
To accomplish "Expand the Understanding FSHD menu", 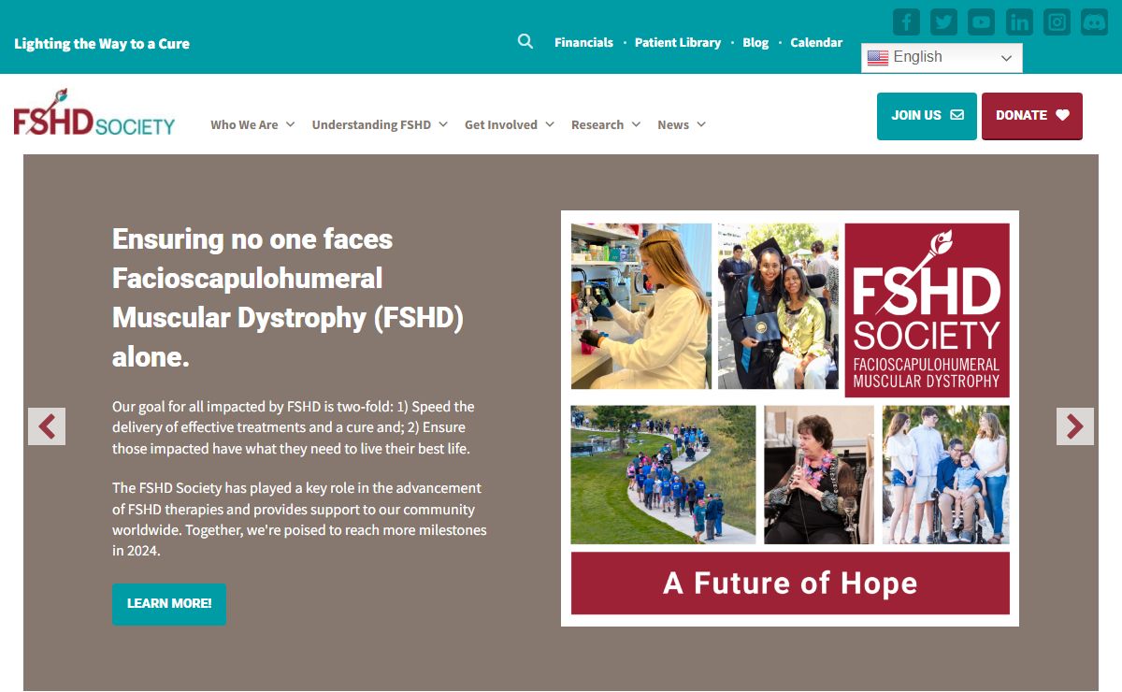I will tap(380, 124).
